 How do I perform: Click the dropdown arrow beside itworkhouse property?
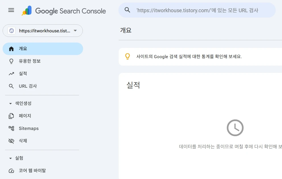pyautogui.click(x=75, y=30)
